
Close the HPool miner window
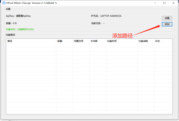click(x=173, y=3)
